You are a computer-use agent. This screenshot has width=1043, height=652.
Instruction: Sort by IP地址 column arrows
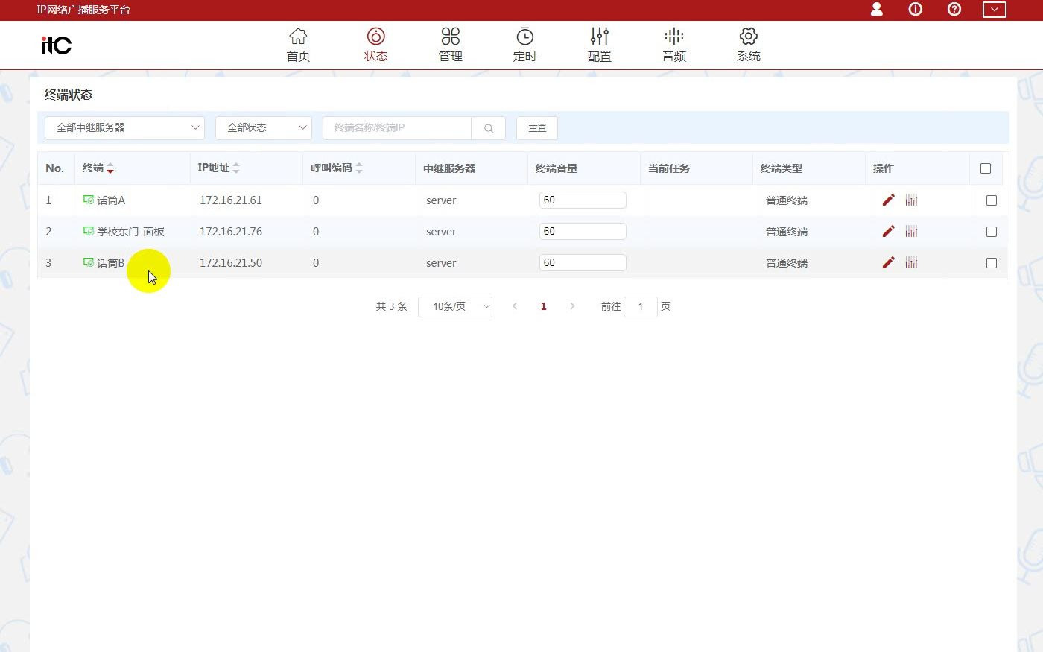click(236, 168)
